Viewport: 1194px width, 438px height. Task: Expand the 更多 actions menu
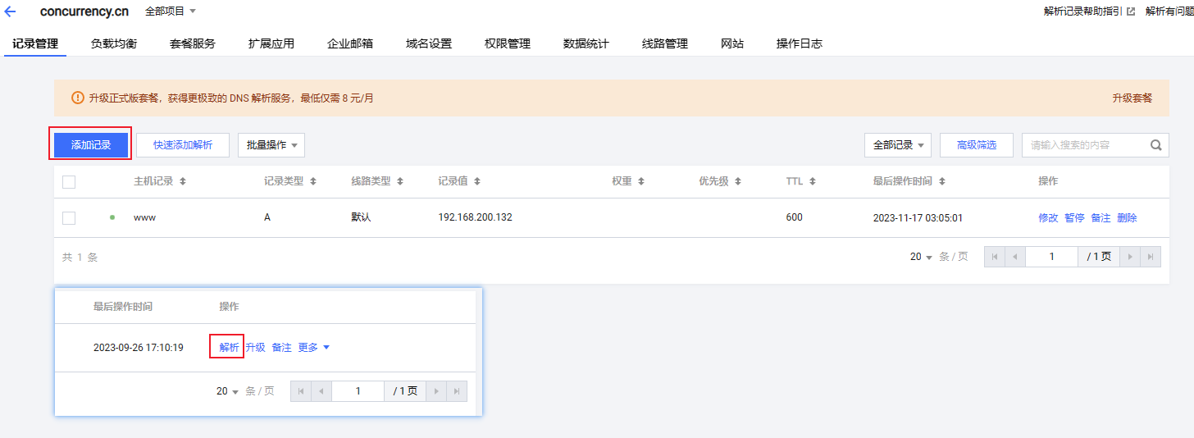[x=313, y=348]
